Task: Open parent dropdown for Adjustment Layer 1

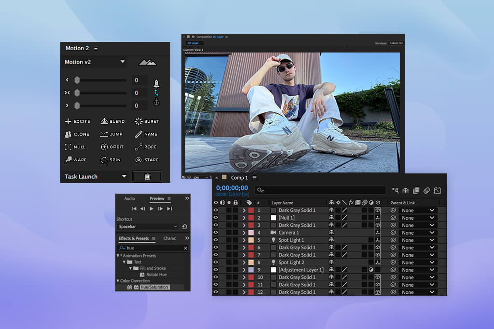Action: pyautogui.click(x=418, y=270)
